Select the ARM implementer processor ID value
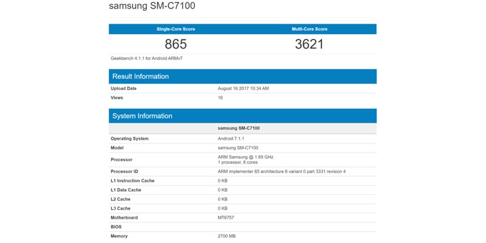This screenshot has width=486, height=243. [x=281, y=172]
